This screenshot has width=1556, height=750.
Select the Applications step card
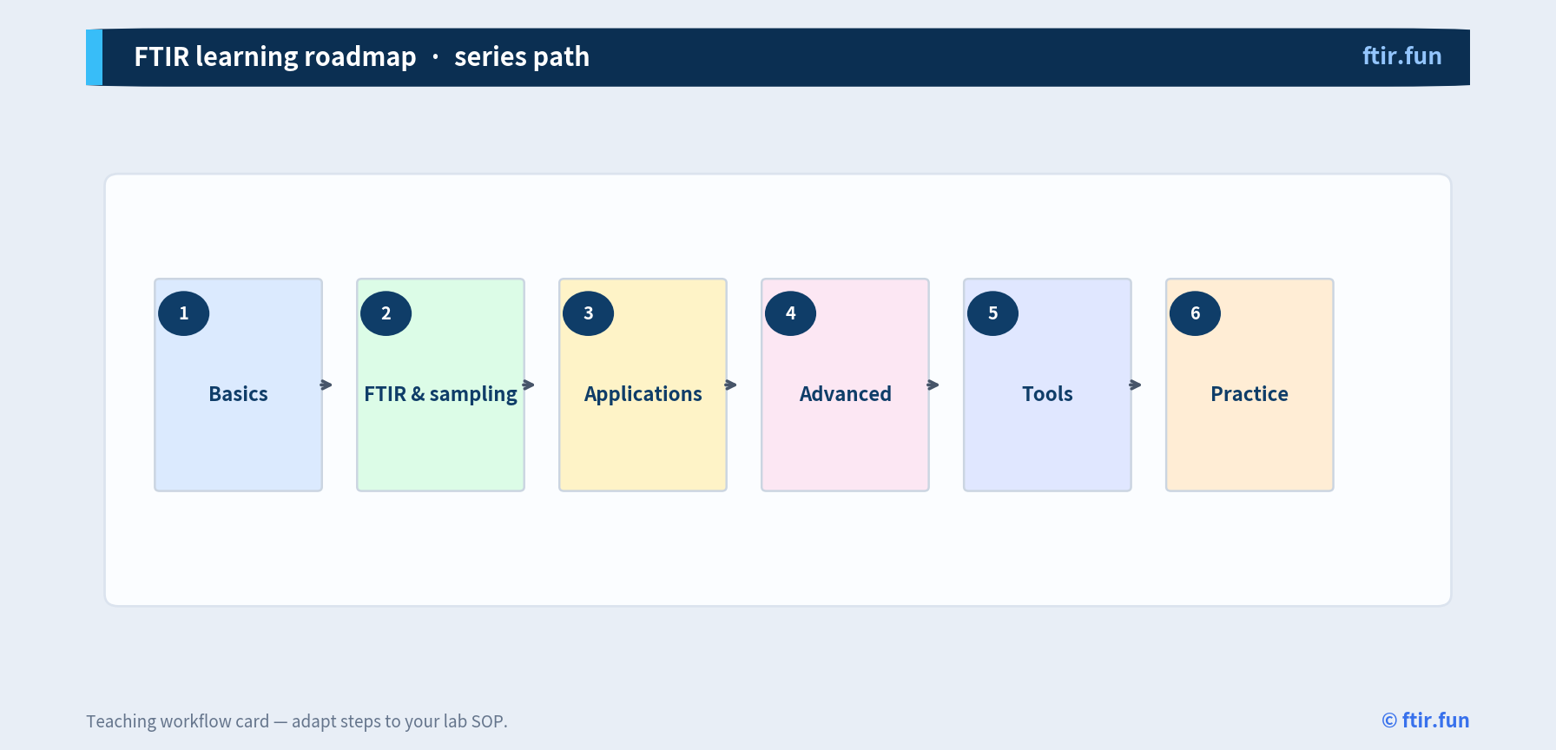coord(643,385)
